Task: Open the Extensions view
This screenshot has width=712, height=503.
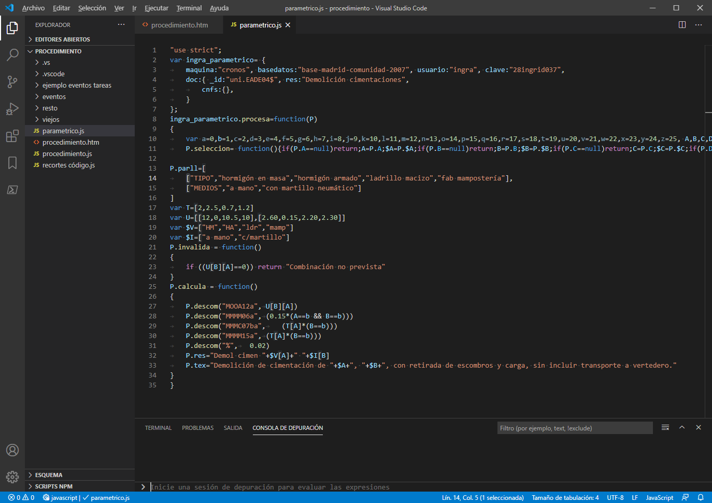Action: (12, 136)
